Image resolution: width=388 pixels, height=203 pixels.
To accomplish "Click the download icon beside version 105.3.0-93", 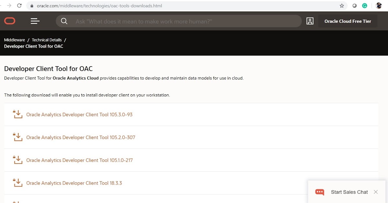I will (17, 114).
